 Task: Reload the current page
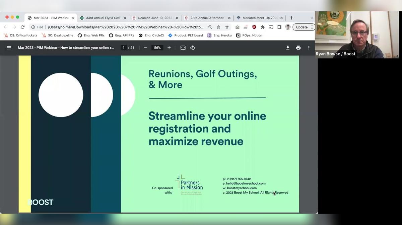[x=22, y=27]
